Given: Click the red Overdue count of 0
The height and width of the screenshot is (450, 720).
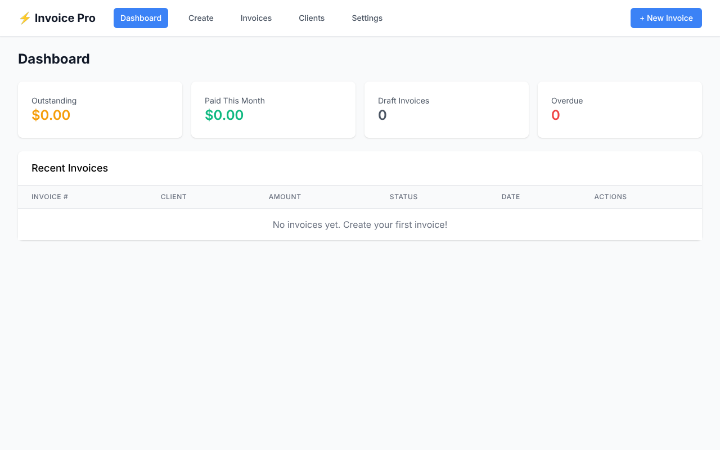Looking at the screenshot, I should 556,115.
